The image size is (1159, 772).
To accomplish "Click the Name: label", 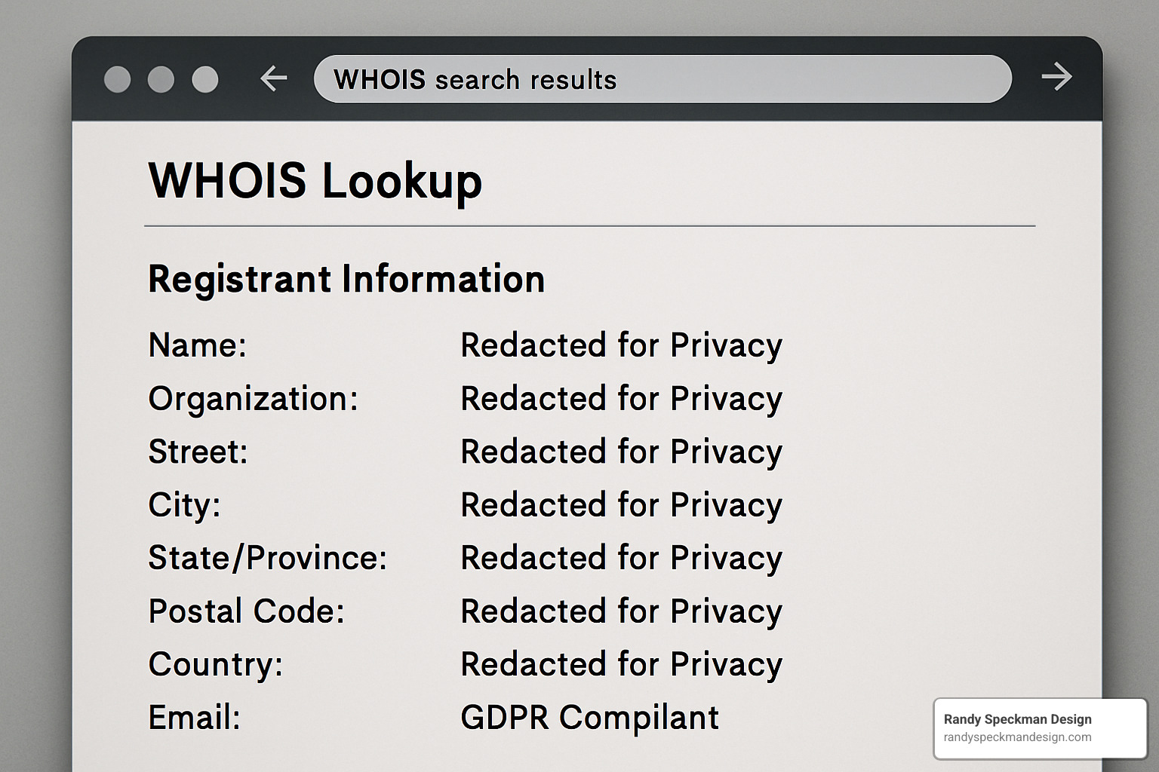I will tap(198, 345).
